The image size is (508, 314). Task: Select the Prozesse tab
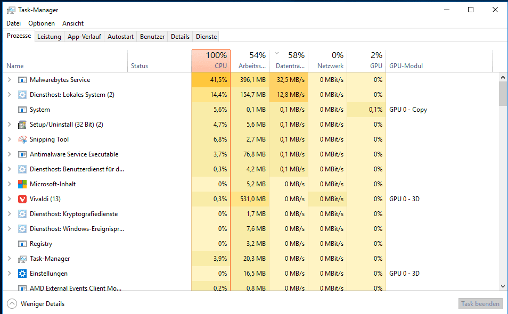(x=19, y=36)
